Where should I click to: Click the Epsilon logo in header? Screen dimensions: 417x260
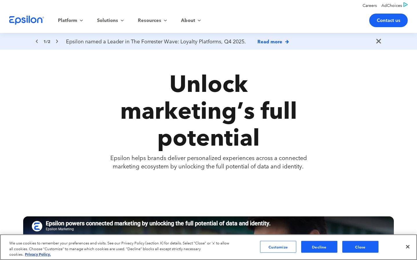tap(26, 20)
